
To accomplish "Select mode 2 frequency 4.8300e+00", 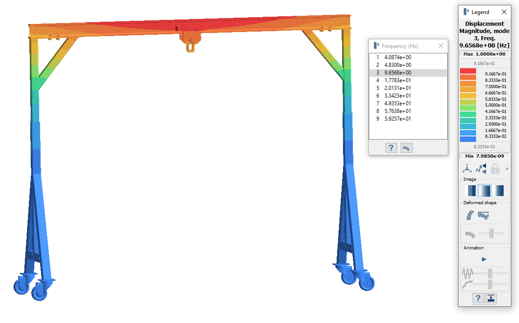I will (408, 65).
